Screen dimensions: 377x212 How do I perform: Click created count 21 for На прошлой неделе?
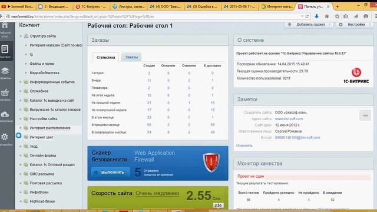[x=149, y=102]
